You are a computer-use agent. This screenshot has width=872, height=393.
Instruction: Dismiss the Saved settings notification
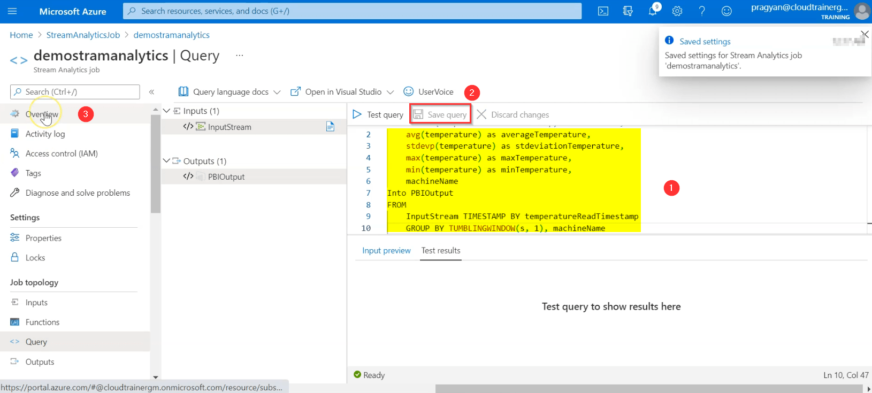(x=865, y=35)
